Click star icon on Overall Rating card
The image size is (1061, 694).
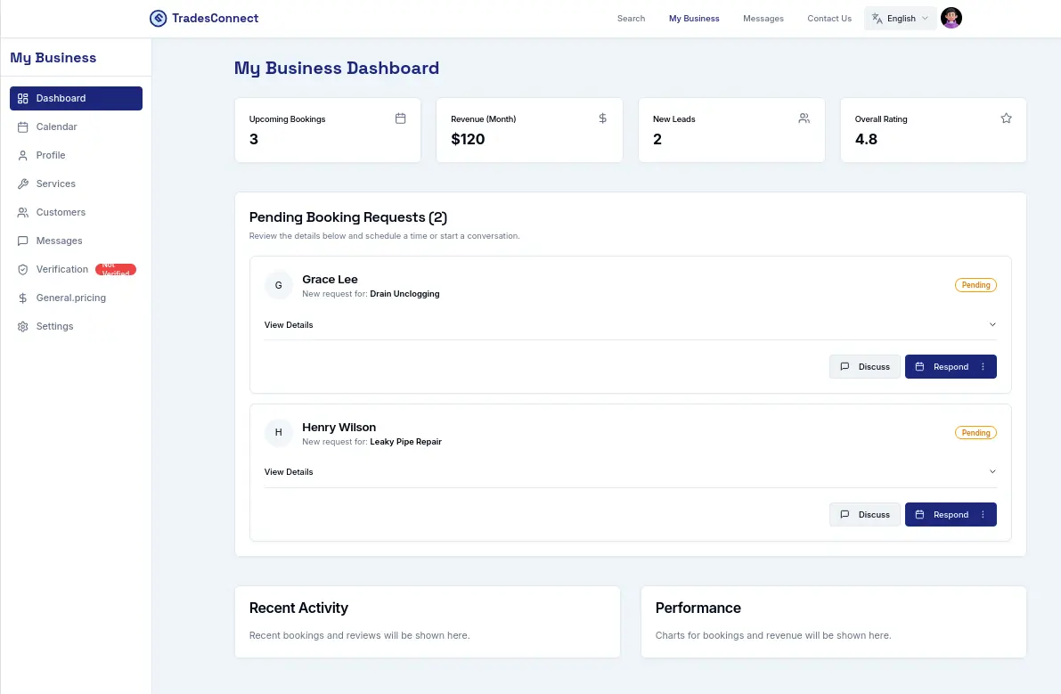[1006, 118]
